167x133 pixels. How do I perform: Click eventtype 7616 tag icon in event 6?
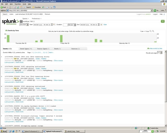pyautogui.click(x=18, y=108)
